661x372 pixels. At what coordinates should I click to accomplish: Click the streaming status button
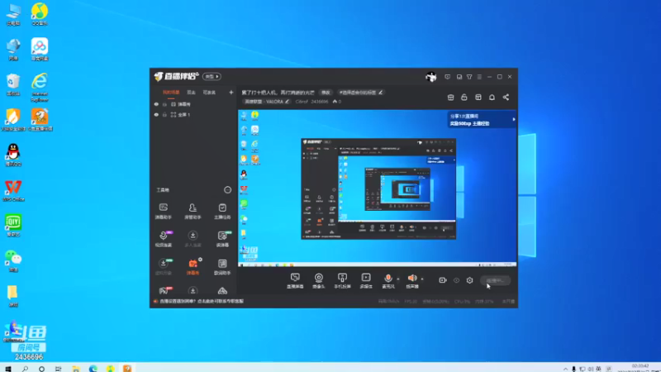[495, 280]
